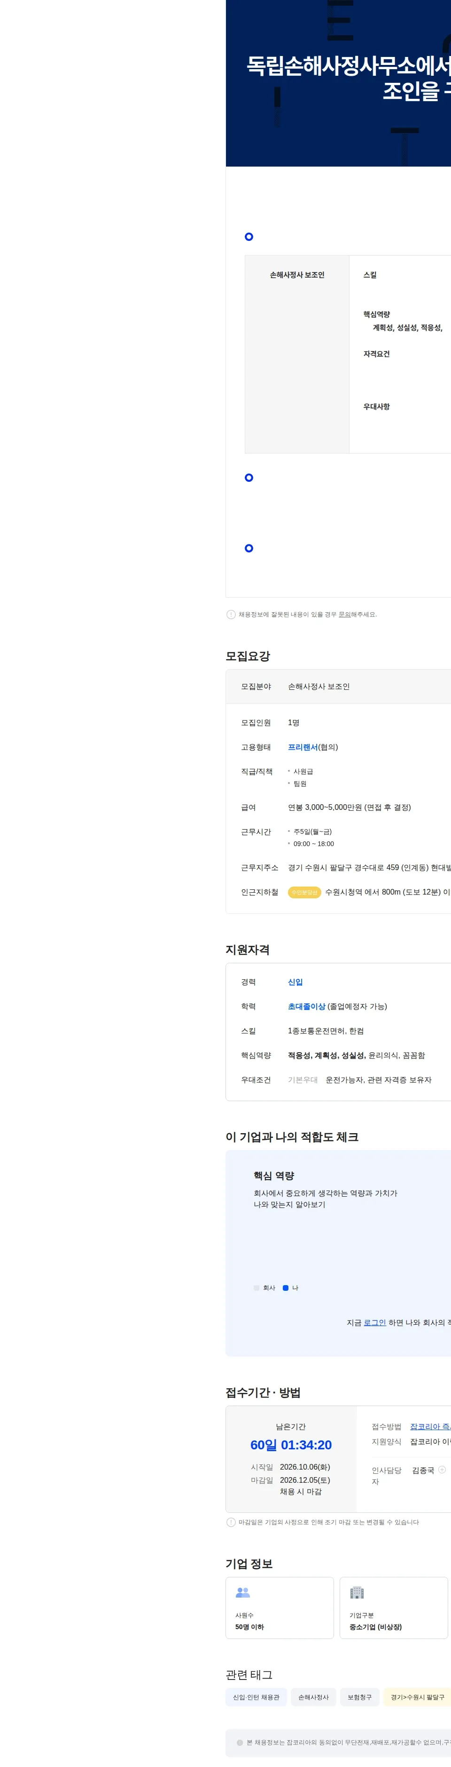Click the 프리랜서 employment type link

(303, 747)
